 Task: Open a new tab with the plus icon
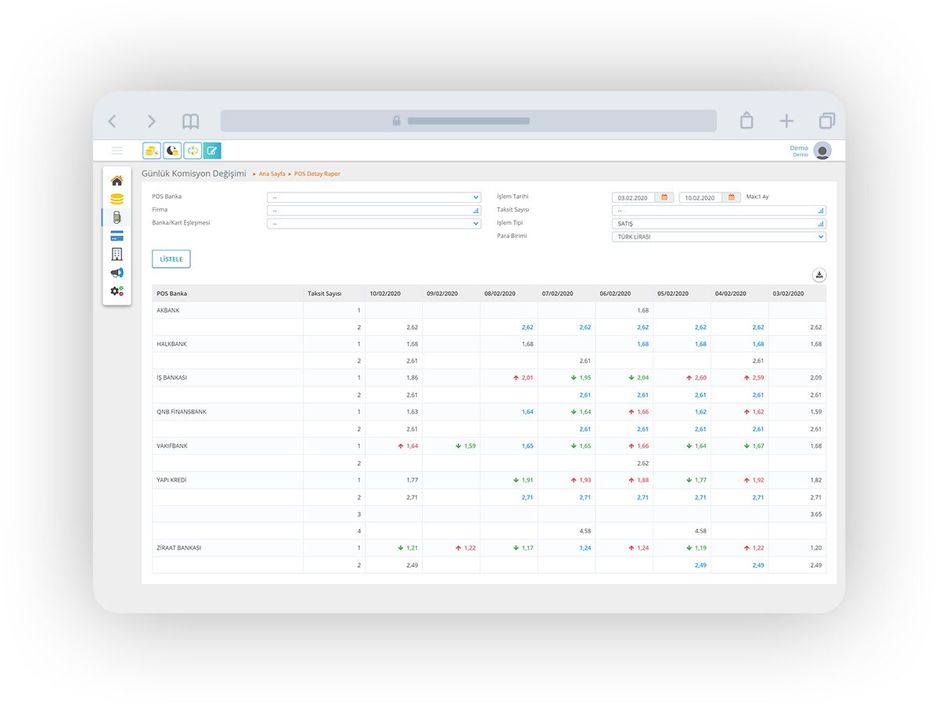pos(786,121)
